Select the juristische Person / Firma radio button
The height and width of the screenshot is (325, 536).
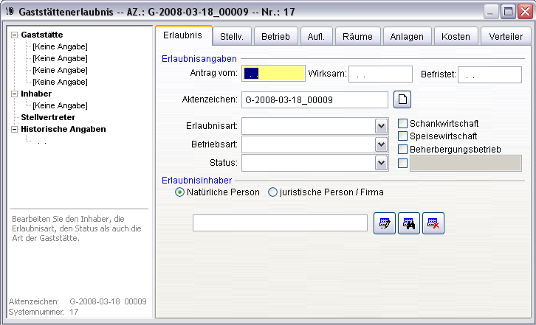(x=272, y=192)
